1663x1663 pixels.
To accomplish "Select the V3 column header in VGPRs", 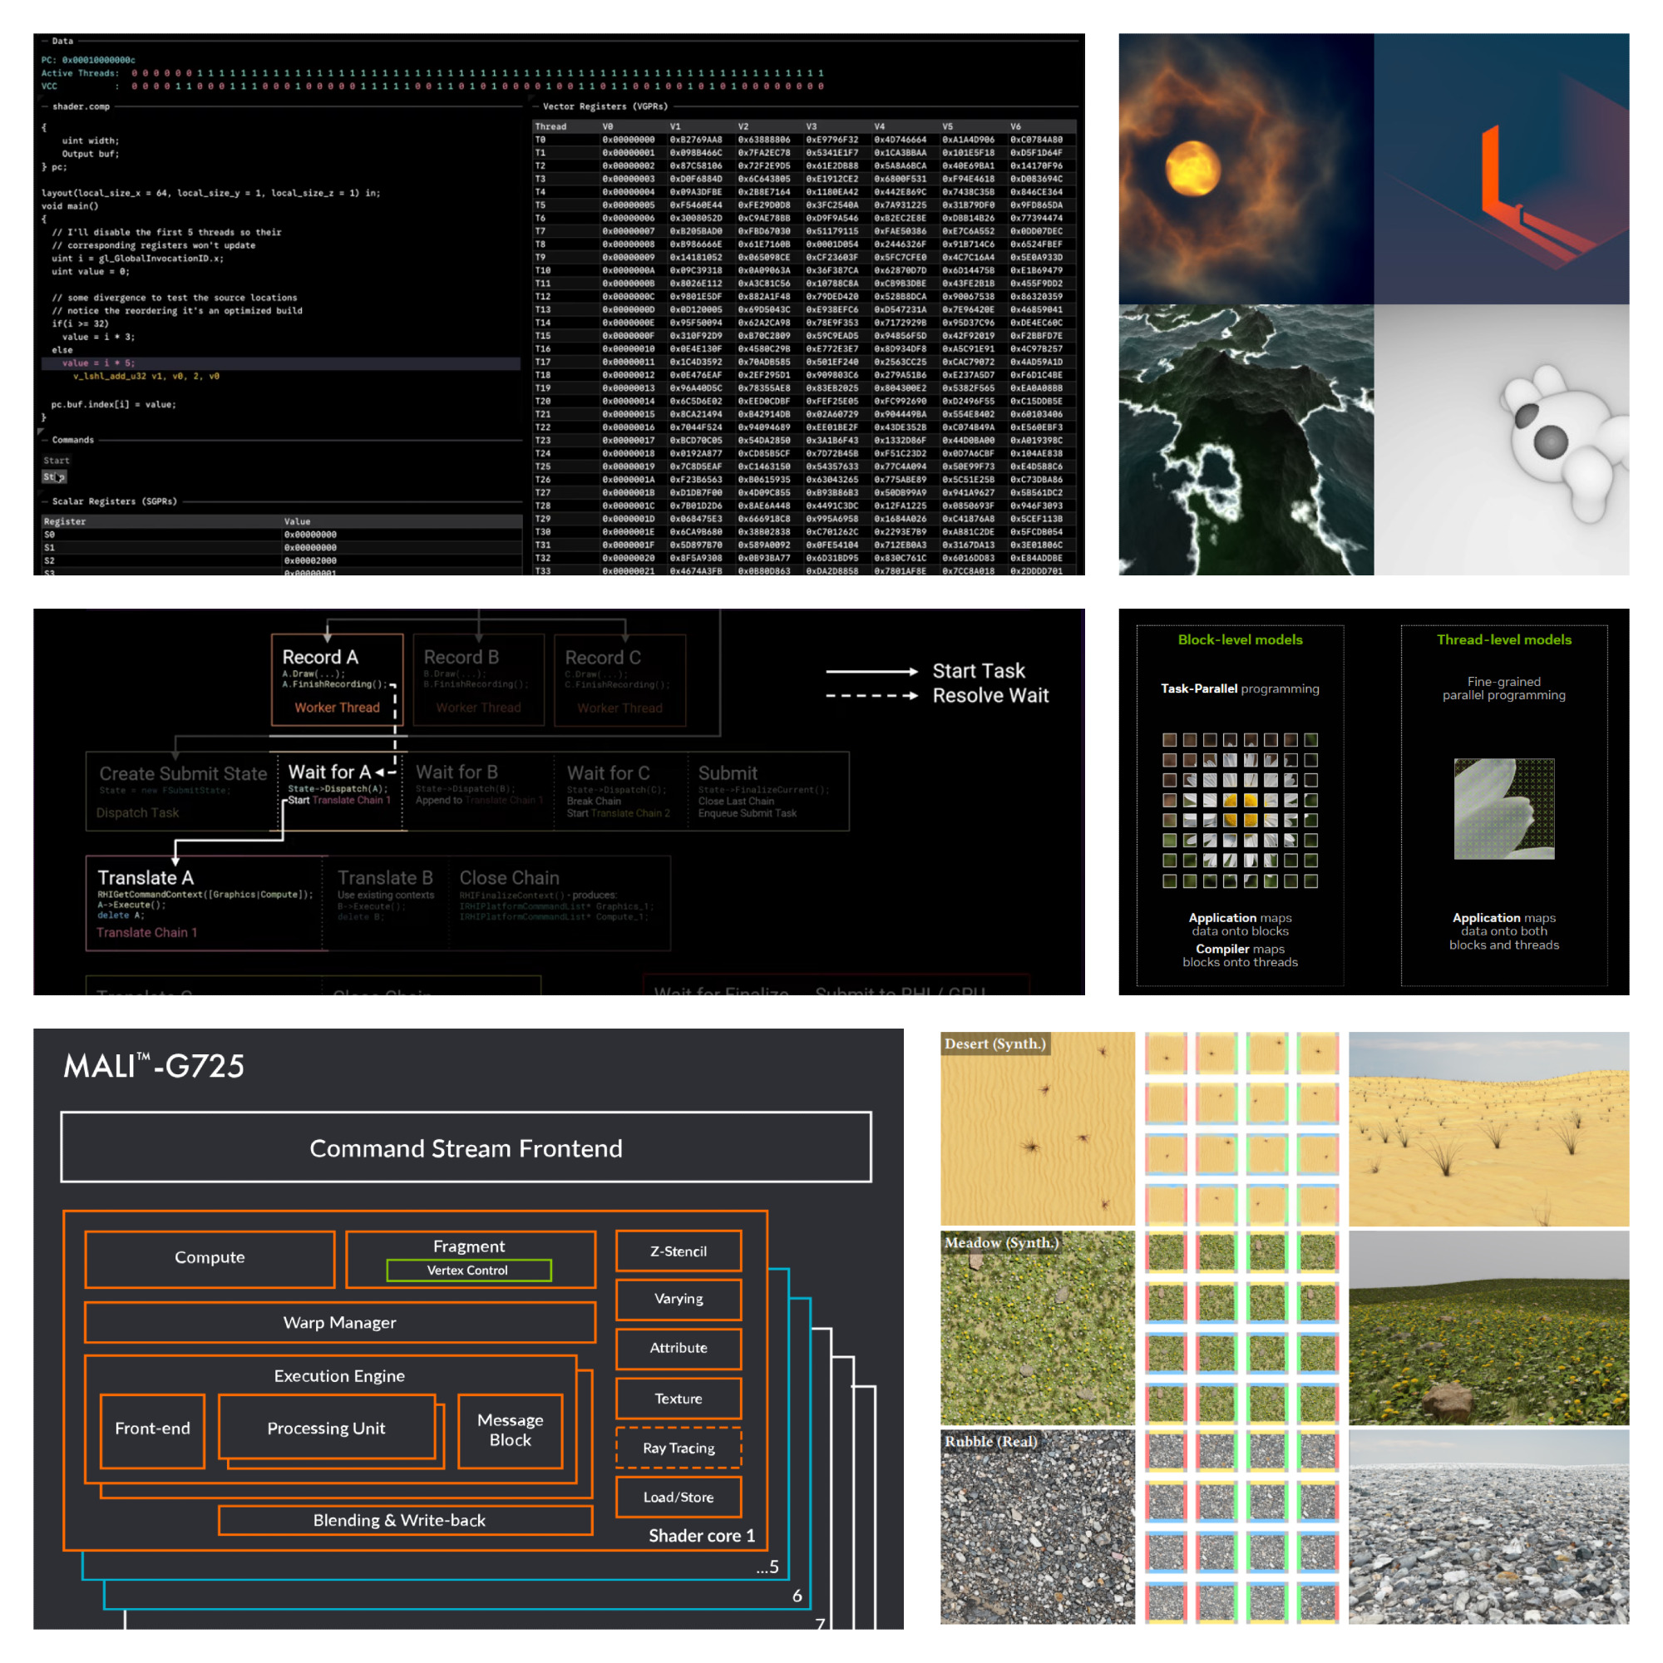I will (x=812, y=126).
